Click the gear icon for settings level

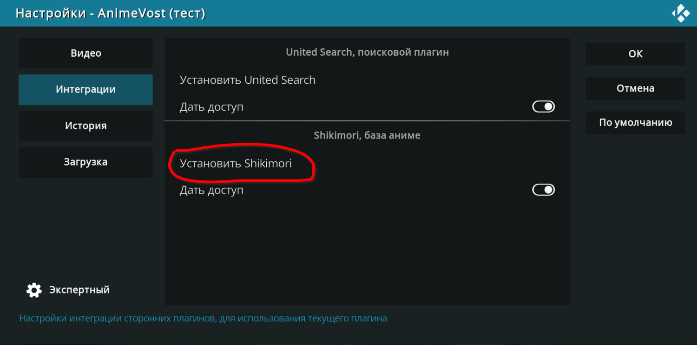(x=34, y=290)
